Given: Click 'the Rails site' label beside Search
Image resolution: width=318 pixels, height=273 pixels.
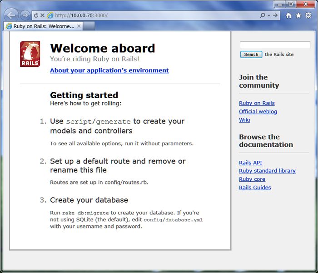Looking at the screenshot, I should pyautogui.click(x=279, y=55).
